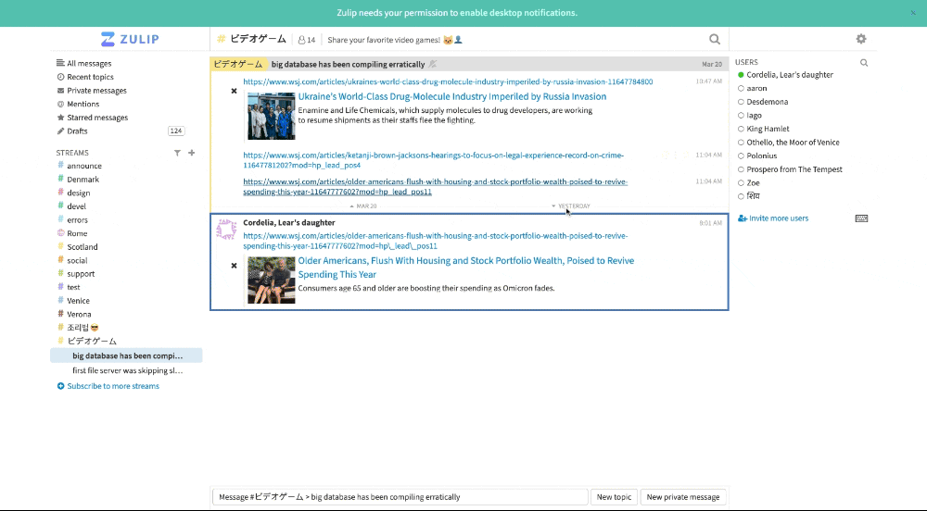Open the Denmark stream
Image resolution: width=927 pixels, height=511 pixels.
coord(83,180)
